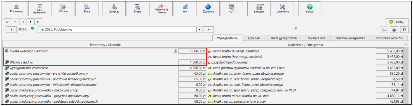413x106 pixels.
Task: Select kwota brutto (z uwzgl. zasiłków) row
Action: point(306,51)
